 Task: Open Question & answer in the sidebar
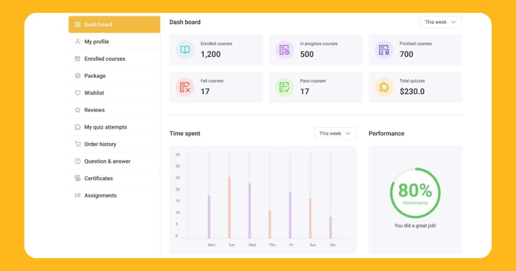pos(114,161)
